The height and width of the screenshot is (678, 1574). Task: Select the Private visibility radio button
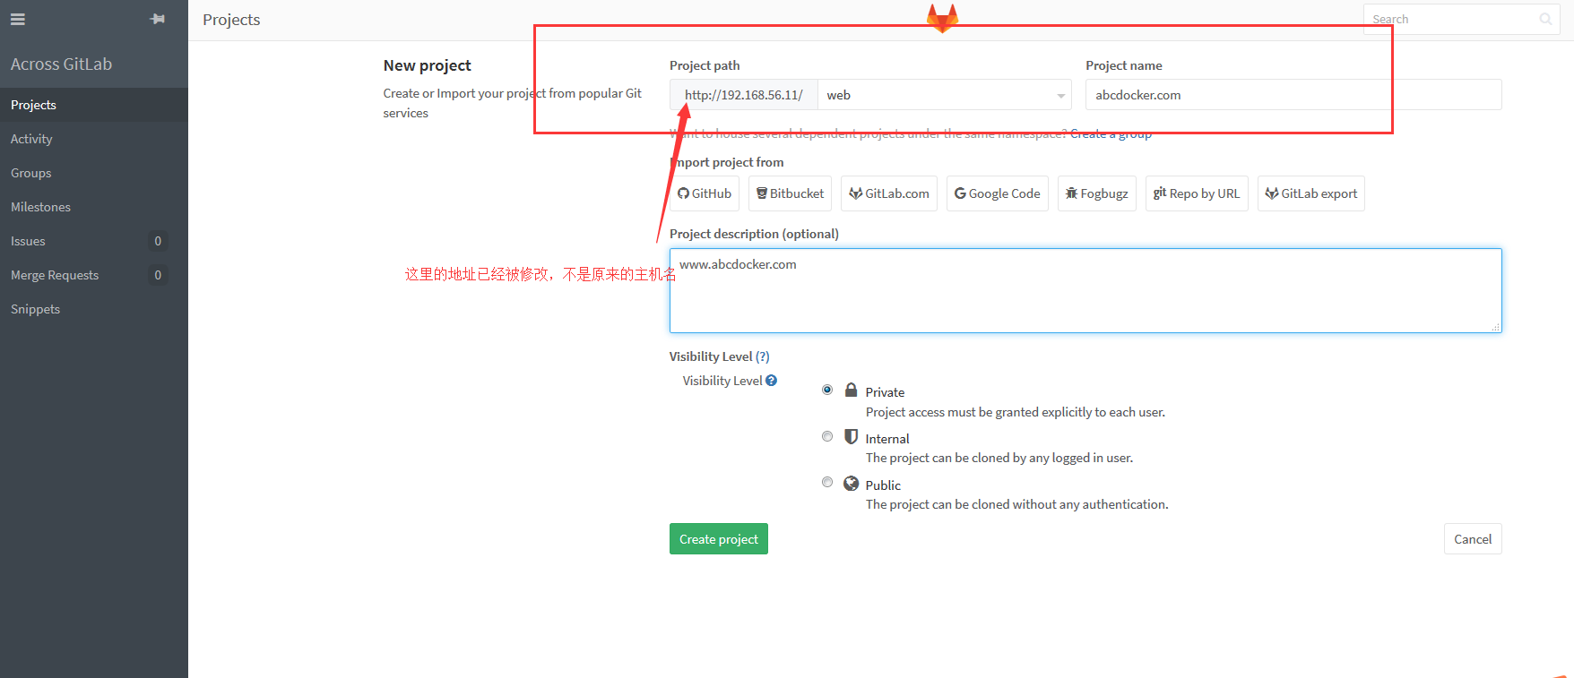click(x=827, y=390)
